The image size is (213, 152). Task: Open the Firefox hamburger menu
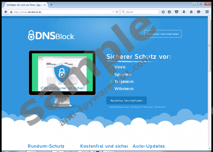coord(207,12)
